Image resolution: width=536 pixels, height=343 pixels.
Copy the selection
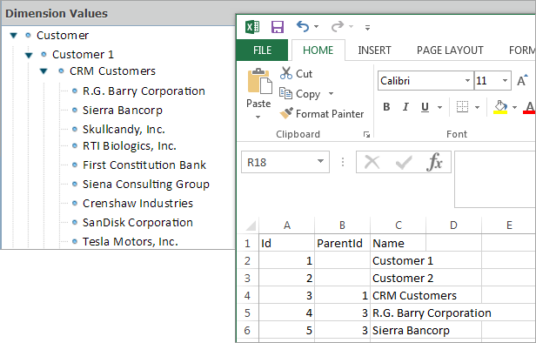[x=300, y=94]
